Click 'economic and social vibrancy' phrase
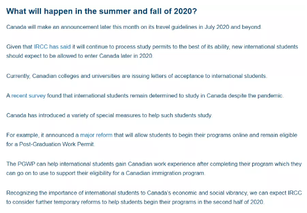 pyautogui.click(x=209, y=193)
